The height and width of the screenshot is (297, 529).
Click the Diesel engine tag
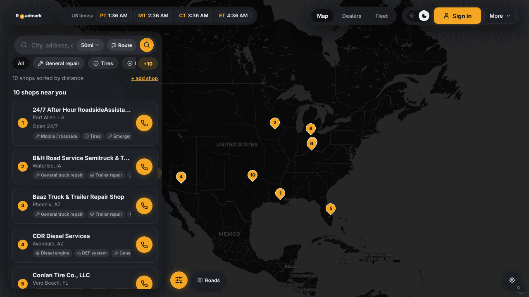52,253
